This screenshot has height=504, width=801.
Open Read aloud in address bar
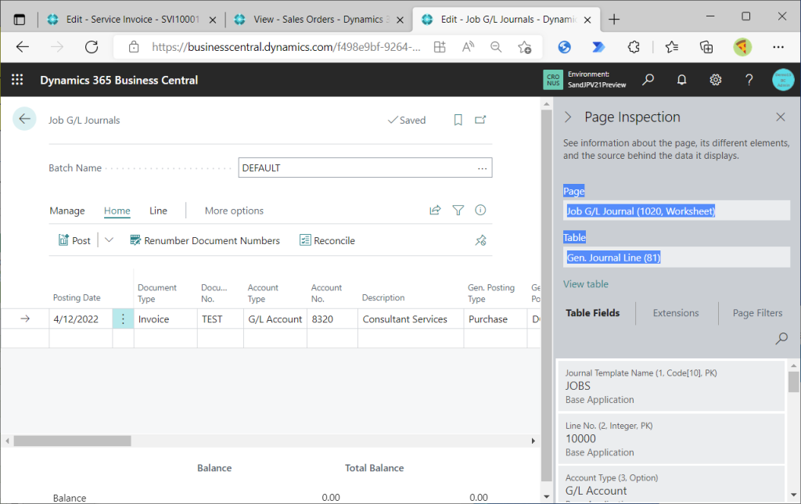click(x=468, y=47)
